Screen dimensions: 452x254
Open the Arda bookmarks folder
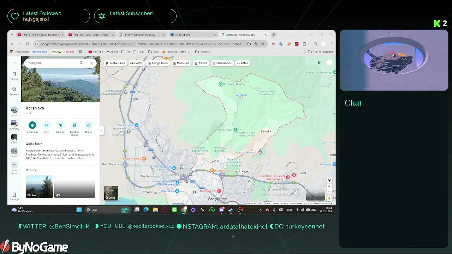[139, 52]
